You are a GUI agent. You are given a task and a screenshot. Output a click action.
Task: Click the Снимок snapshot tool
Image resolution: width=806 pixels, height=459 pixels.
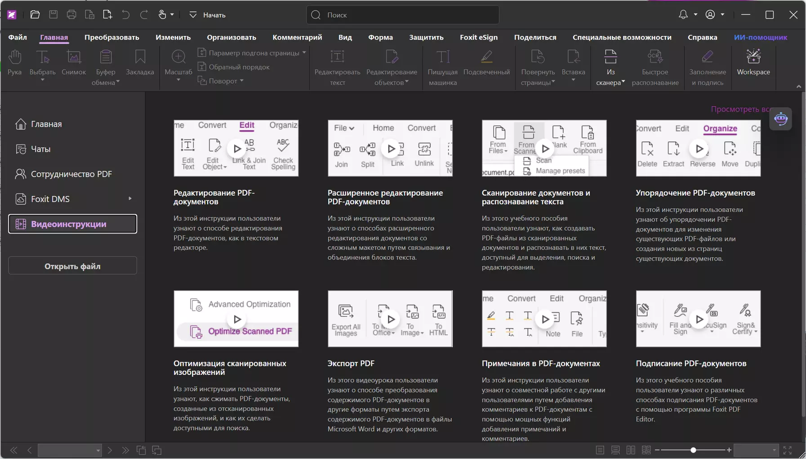74,63
